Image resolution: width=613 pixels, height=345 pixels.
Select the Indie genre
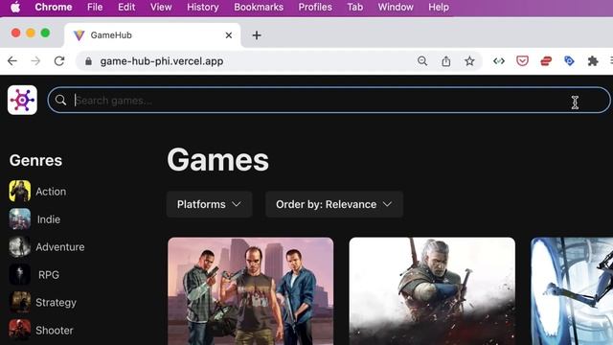pos(49,219)
